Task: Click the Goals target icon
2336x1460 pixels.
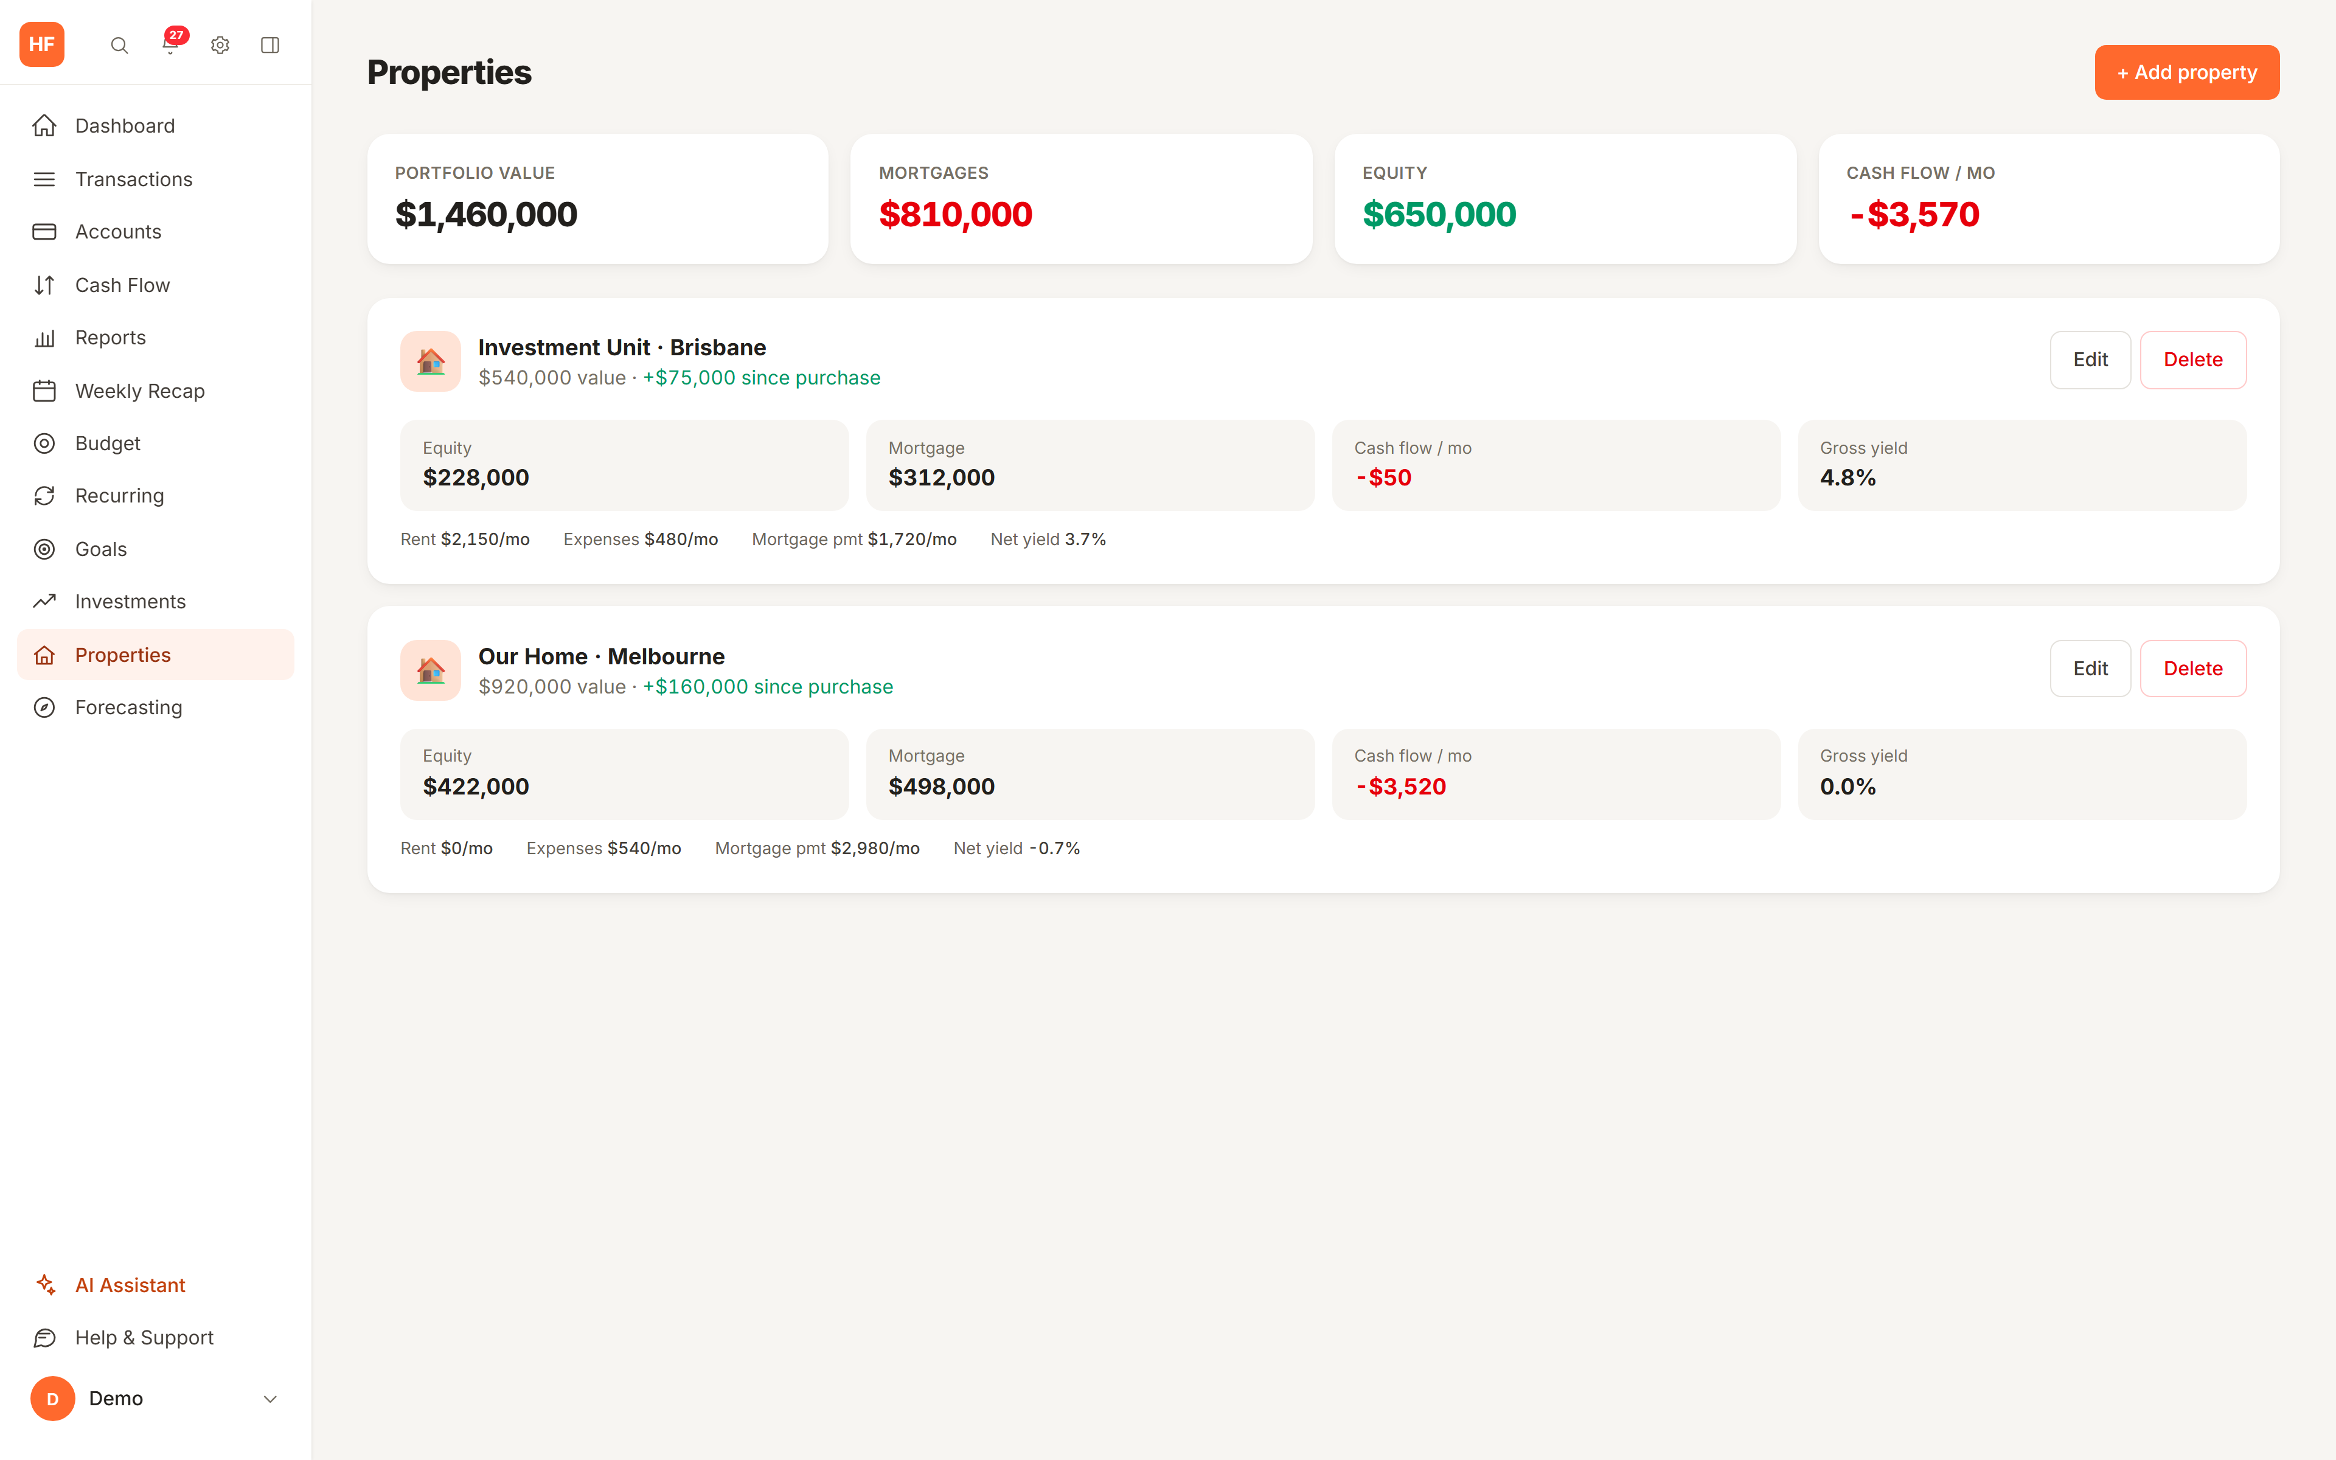Action: (44, 549)
